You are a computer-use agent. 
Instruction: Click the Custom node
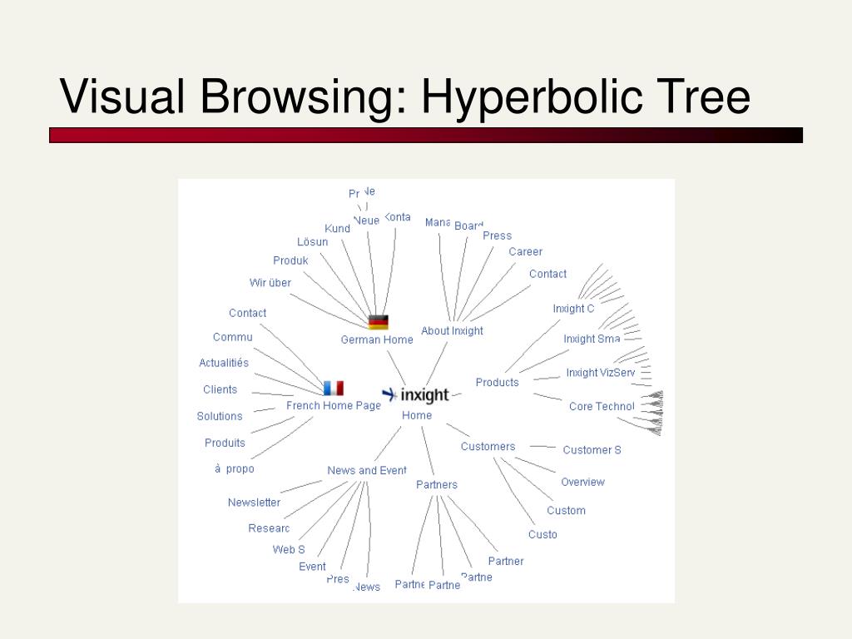click(566, 510)
